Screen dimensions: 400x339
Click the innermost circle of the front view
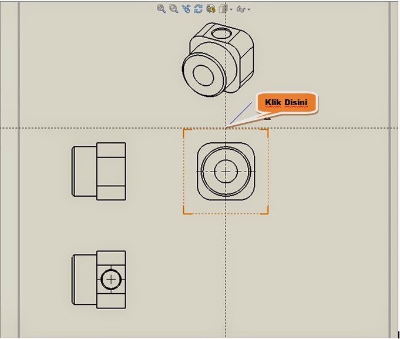tap(225, 172)
